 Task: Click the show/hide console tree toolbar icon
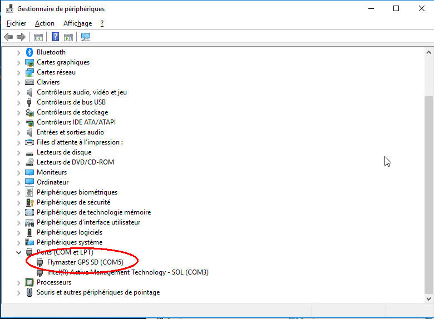click(38, 37)
